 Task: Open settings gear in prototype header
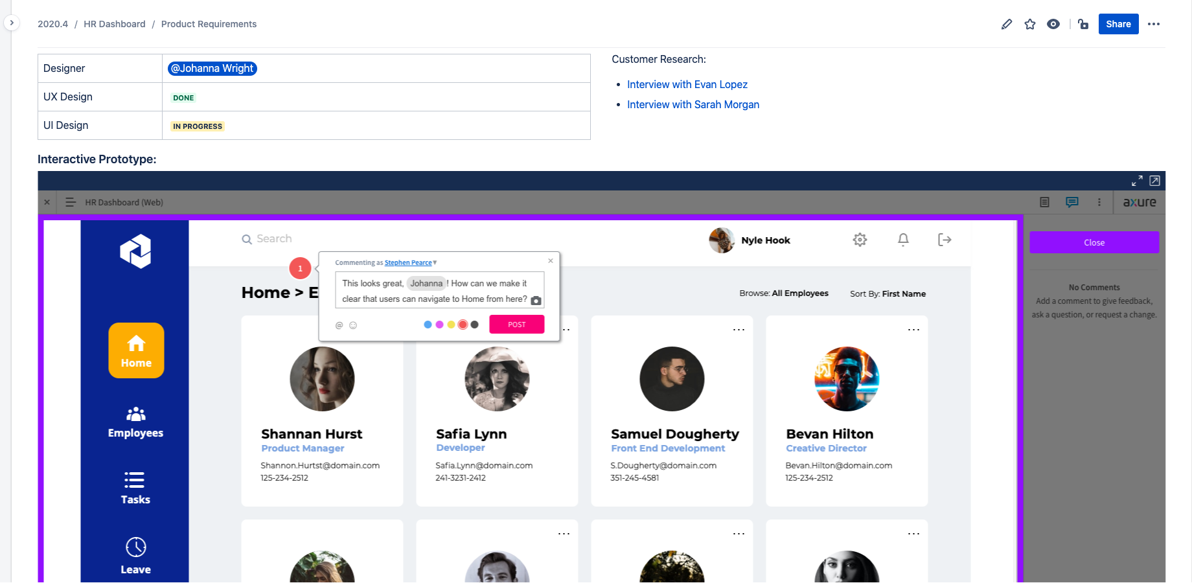coord(860,240)
